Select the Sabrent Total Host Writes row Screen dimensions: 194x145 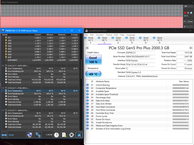(x=40, y=124)
